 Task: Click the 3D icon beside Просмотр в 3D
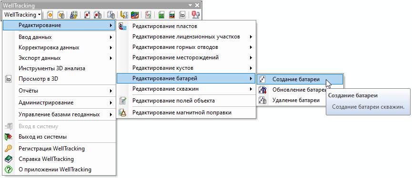coord(9,79)
